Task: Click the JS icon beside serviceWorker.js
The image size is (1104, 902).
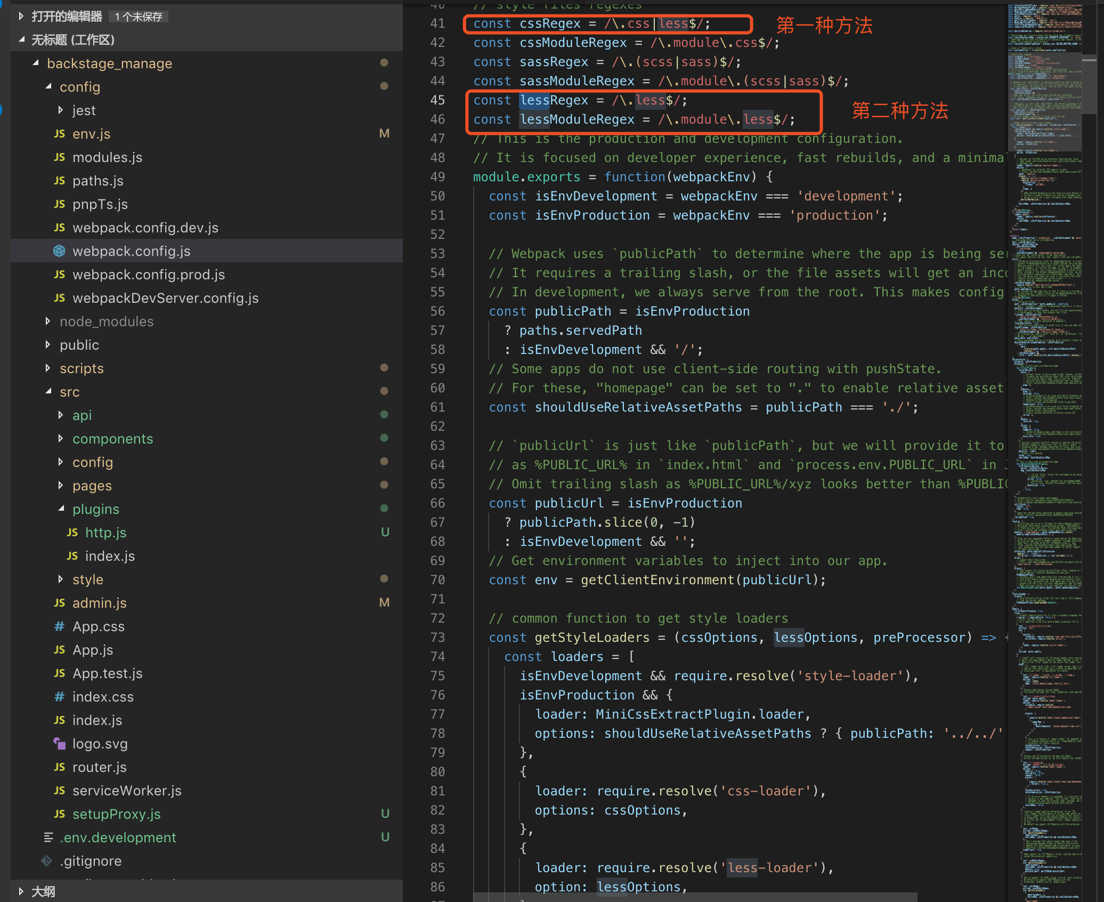Action: 60,791
